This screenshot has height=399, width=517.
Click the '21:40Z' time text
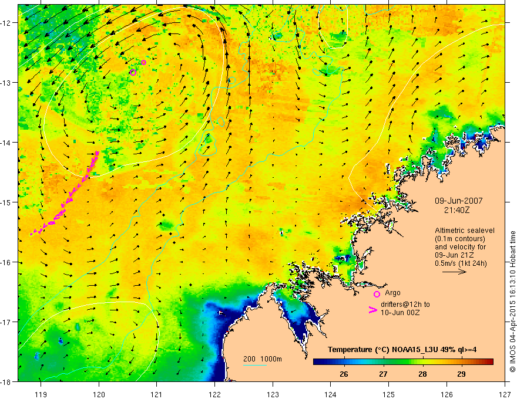[456, 209]
